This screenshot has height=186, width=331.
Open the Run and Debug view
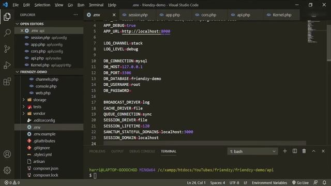(7, 65)
